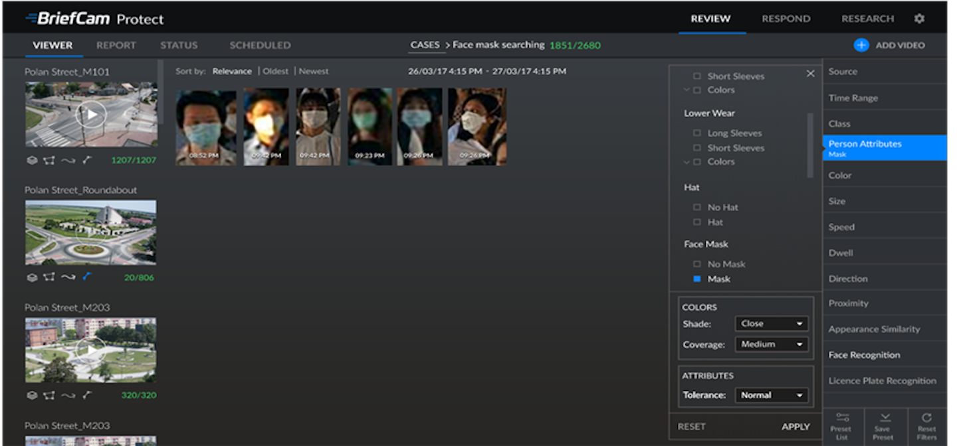Image resolution: width=957 pixels, height=446 pixels.
Task: Click the APPLY button
Action: click(x=796, y=426)
